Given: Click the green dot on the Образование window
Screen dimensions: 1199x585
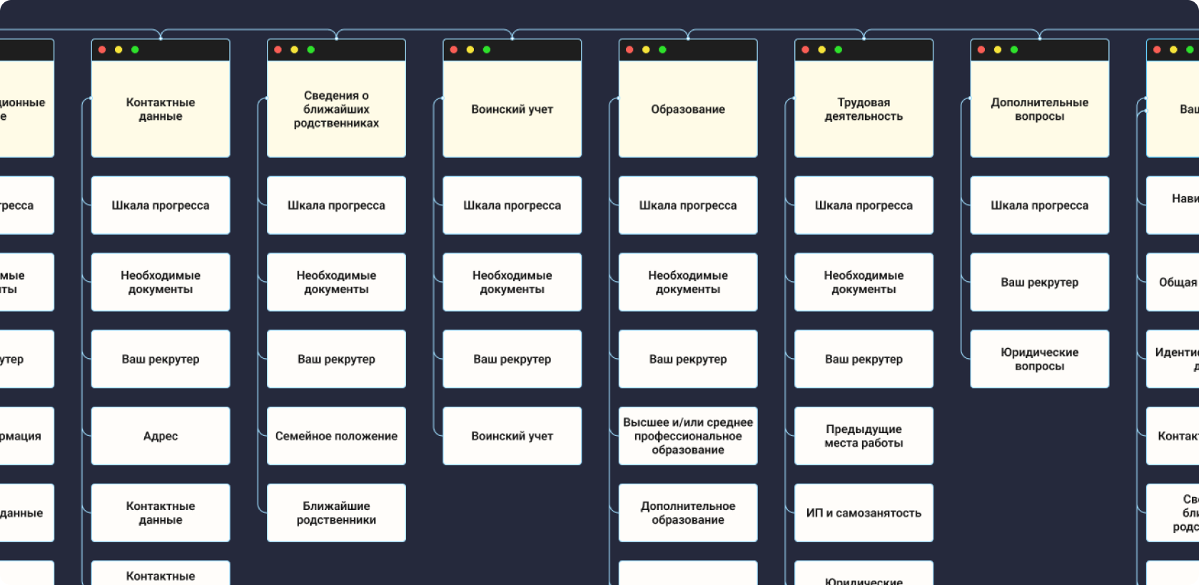Looking at the screenshot, I should click(662, 50).
